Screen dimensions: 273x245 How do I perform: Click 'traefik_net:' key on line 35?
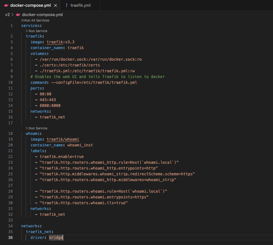(39, 232)
